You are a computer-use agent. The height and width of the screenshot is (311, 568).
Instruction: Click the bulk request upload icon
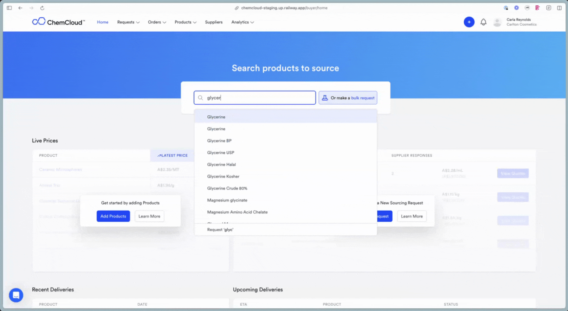pyautogui.click(x=324, y=98)
